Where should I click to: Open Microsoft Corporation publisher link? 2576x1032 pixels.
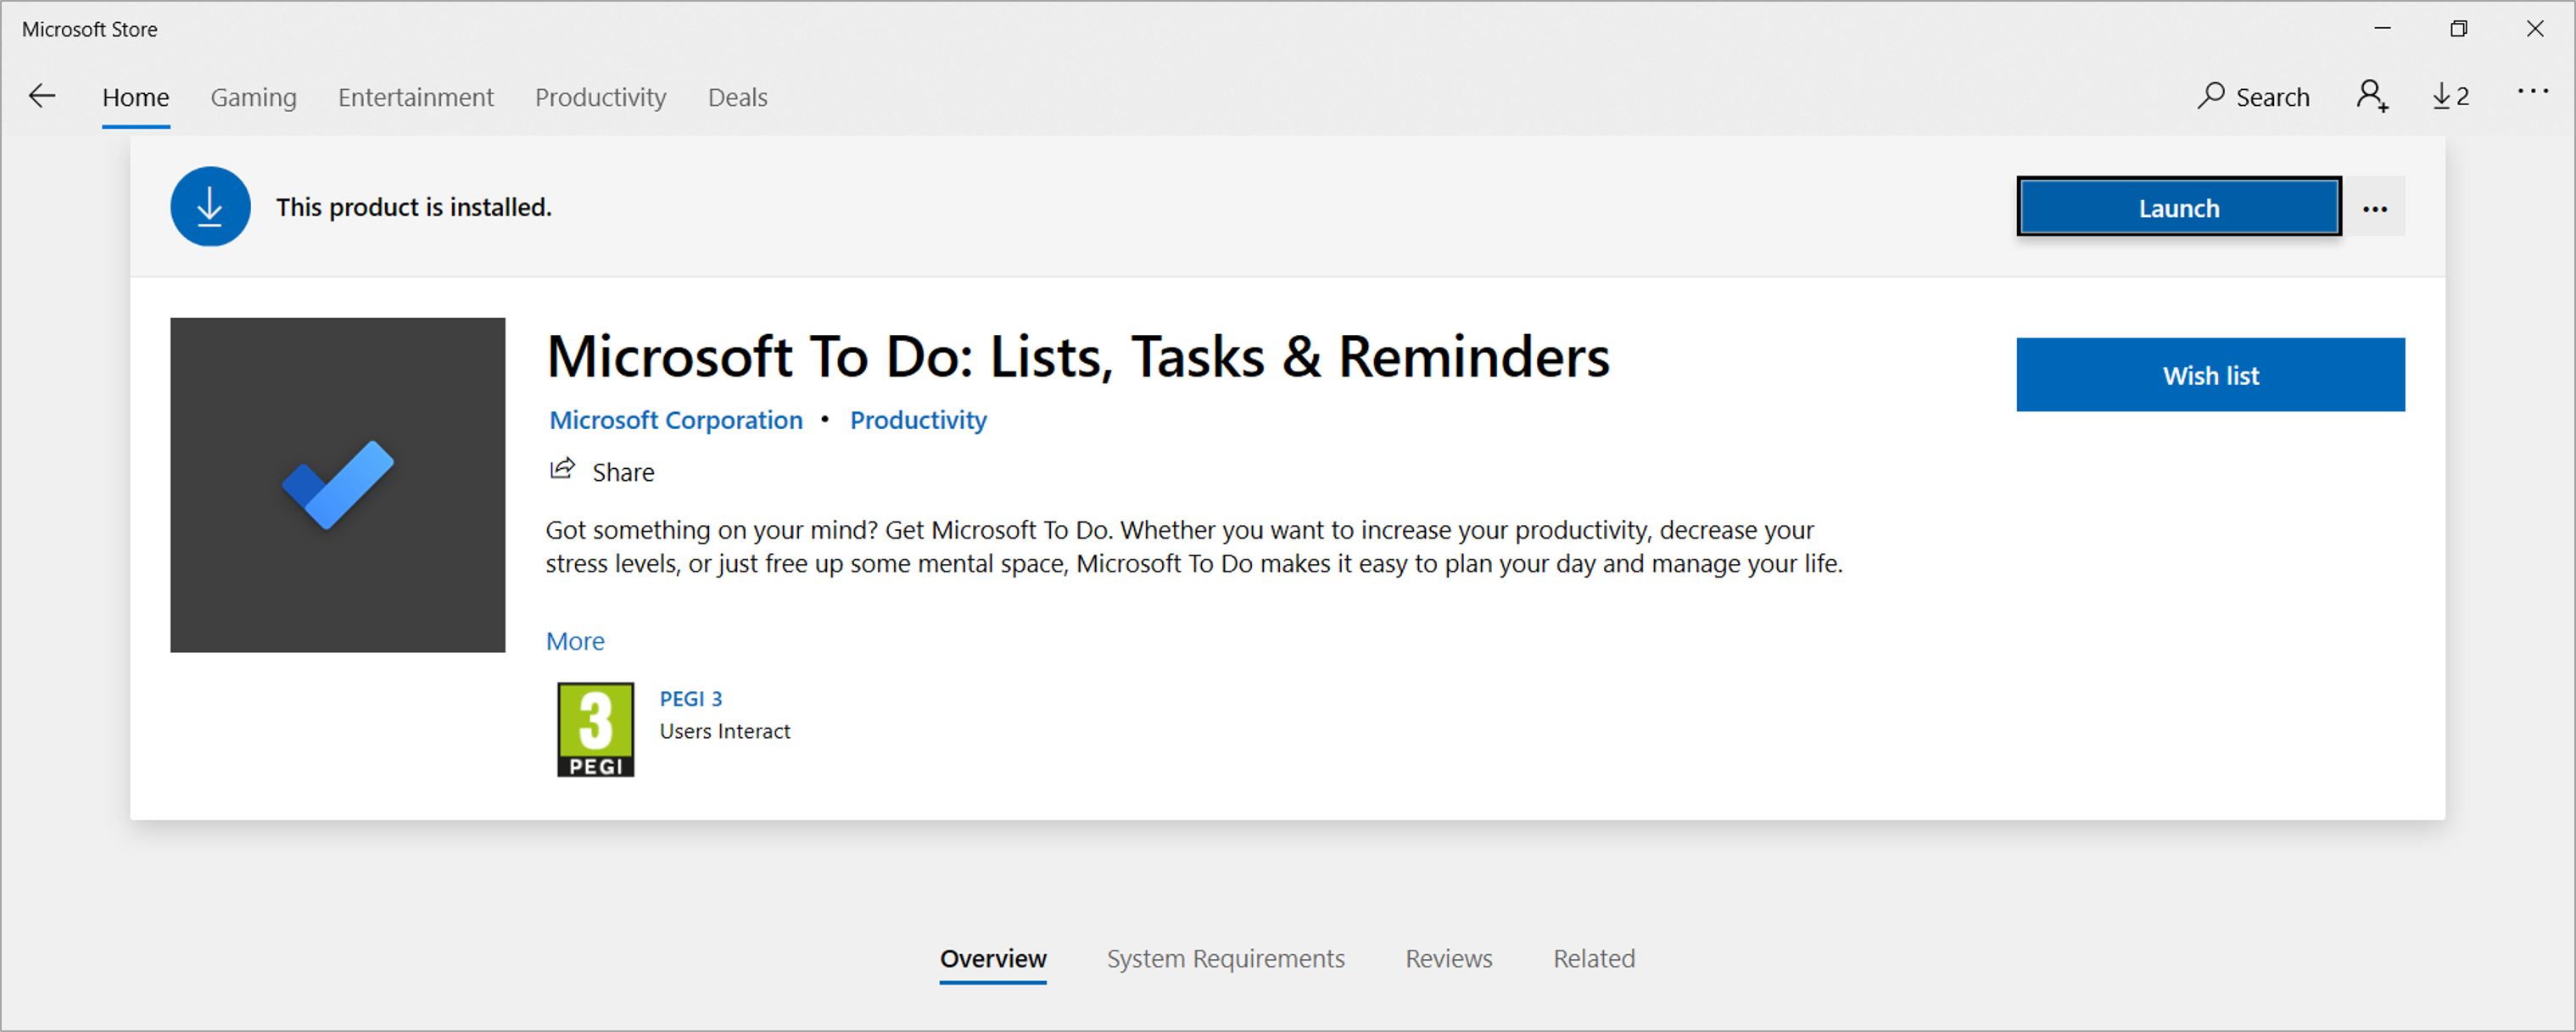(x=676, y=420)
